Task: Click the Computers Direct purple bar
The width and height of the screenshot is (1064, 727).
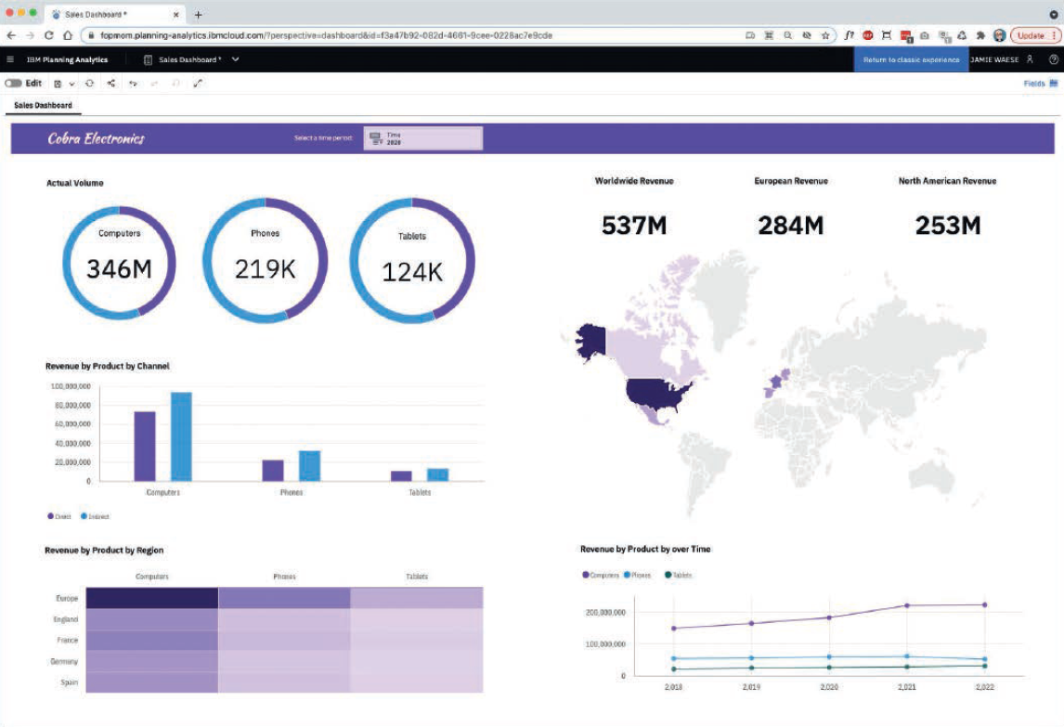Action: [x=145, y=446]
